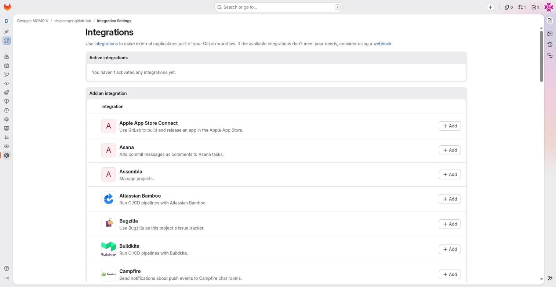Viewport: 556px width, 287px height.
Task: Open the Monitor section screen icon
Action: (x=6, y=128)
